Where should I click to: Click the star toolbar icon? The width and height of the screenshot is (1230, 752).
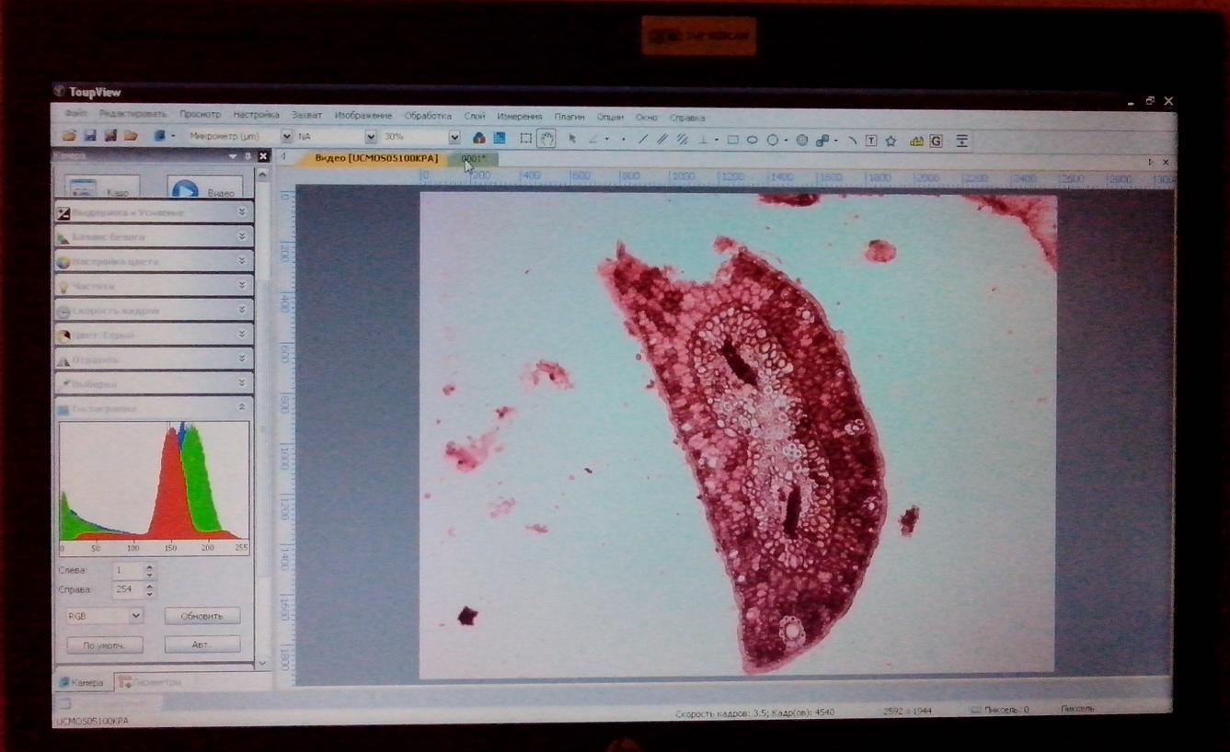click(891, 141)
